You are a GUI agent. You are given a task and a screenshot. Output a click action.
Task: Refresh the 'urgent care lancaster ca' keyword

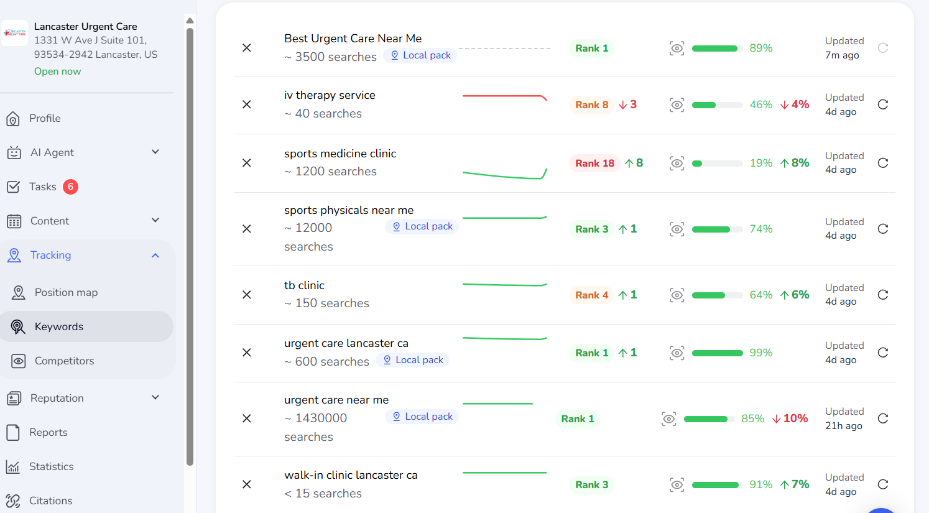(882, 353)
